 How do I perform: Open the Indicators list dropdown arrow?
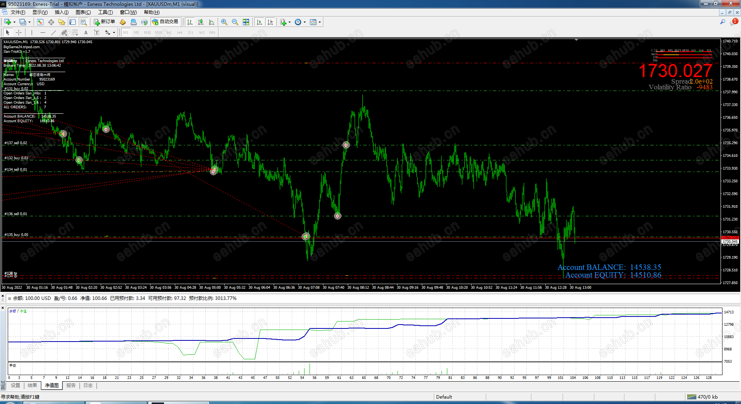click(x=289, y=22)
